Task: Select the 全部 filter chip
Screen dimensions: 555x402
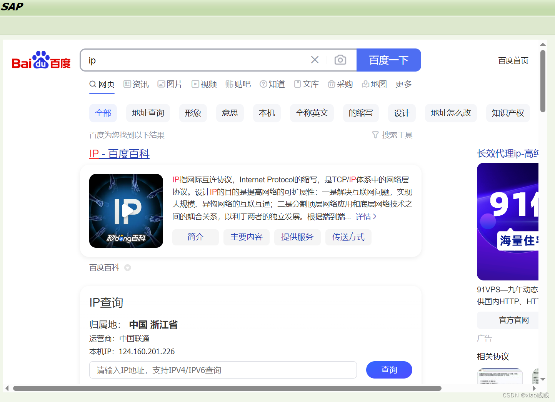Action: pyautogui.click(x=103, y=113)
